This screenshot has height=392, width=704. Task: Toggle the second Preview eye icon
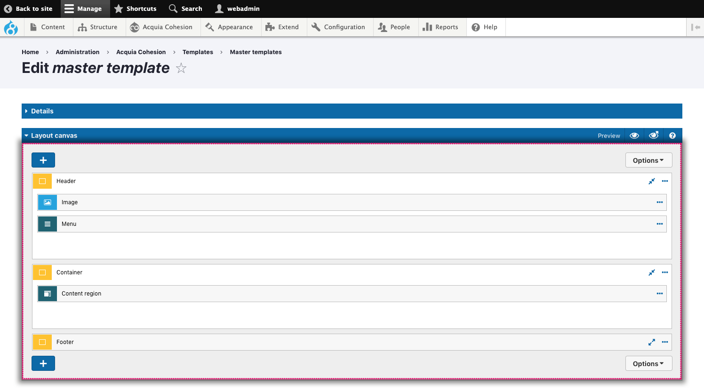(654, 136)
